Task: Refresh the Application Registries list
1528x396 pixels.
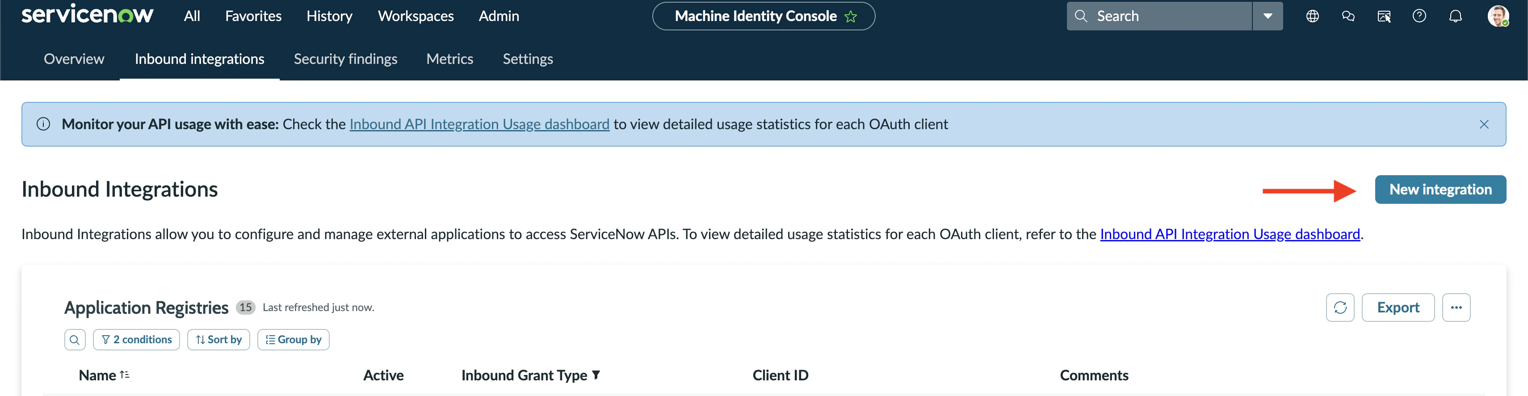Action: (1340, 308)
